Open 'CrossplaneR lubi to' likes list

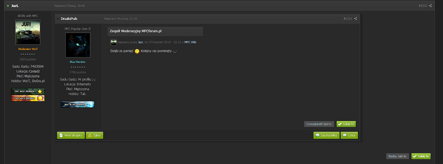pyautogui.click(x=319, y=124)
